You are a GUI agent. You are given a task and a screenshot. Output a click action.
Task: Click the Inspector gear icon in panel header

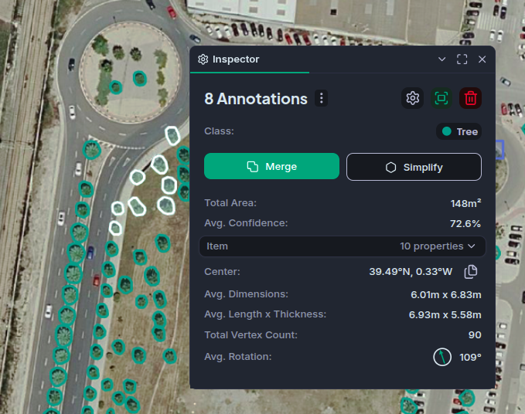coord(203,59)
